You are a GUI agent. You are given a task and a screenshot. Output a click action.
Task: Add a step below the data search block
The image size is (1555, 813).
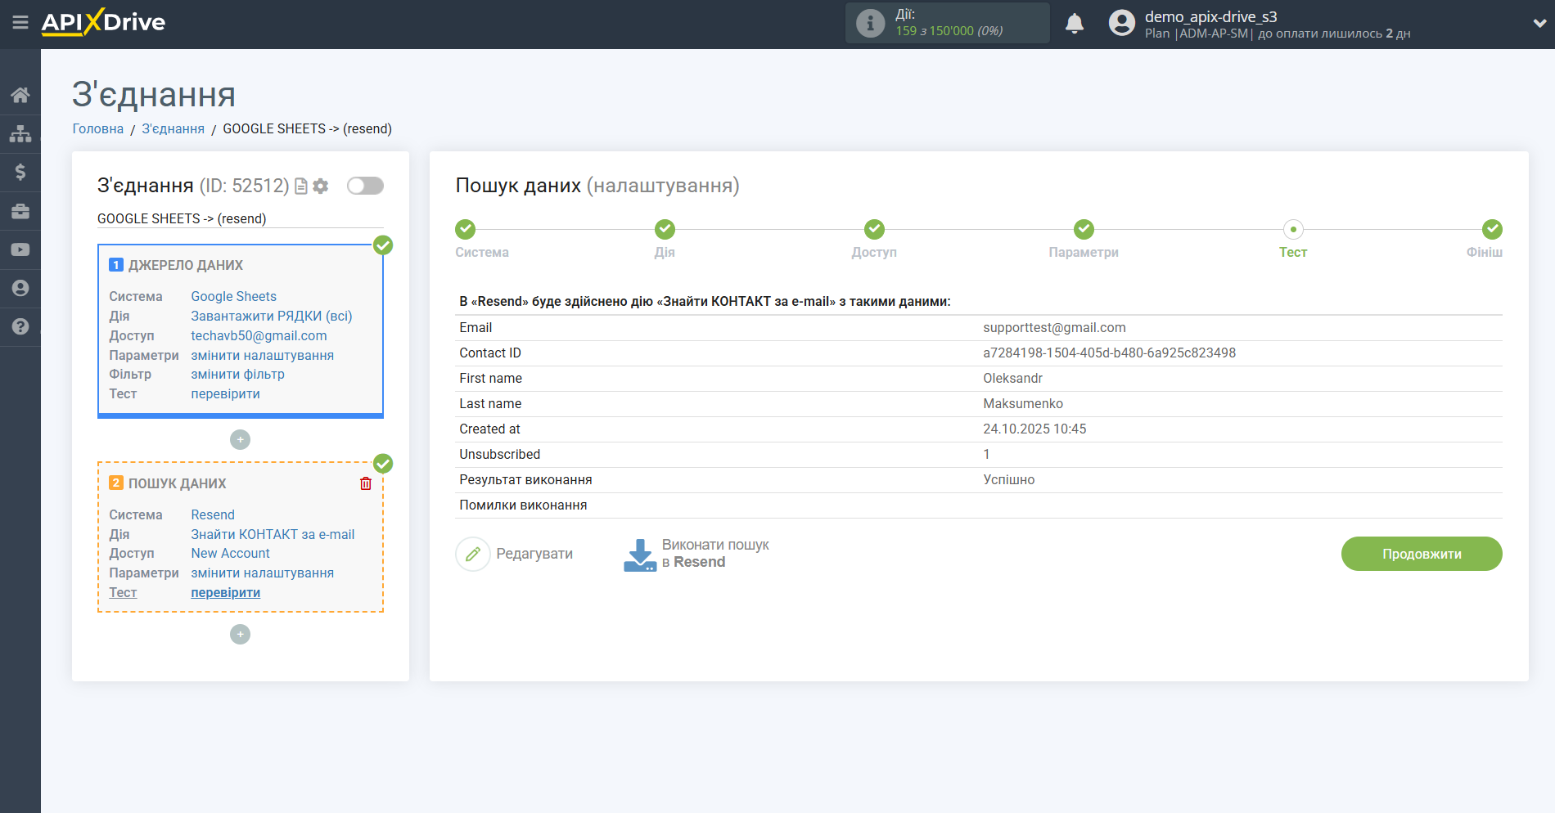240,635
